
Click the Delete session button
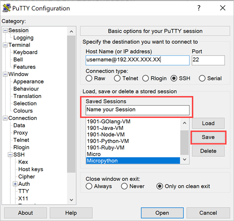208,151
